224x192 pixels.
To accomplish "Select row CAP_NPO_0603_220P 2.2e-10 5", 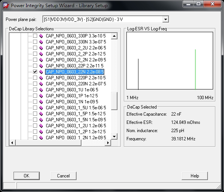I will 75,78.
